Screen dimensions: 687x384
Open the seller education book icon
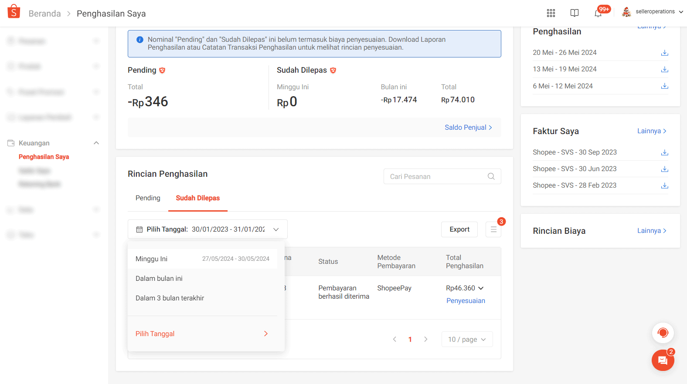coord(575,13)
